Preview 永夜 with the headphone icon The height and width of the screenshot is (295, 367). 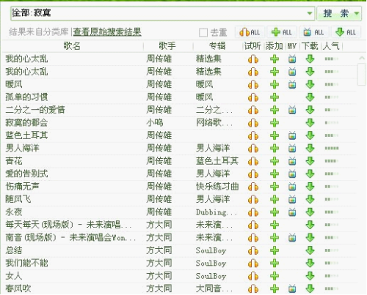tap(253, 212)
